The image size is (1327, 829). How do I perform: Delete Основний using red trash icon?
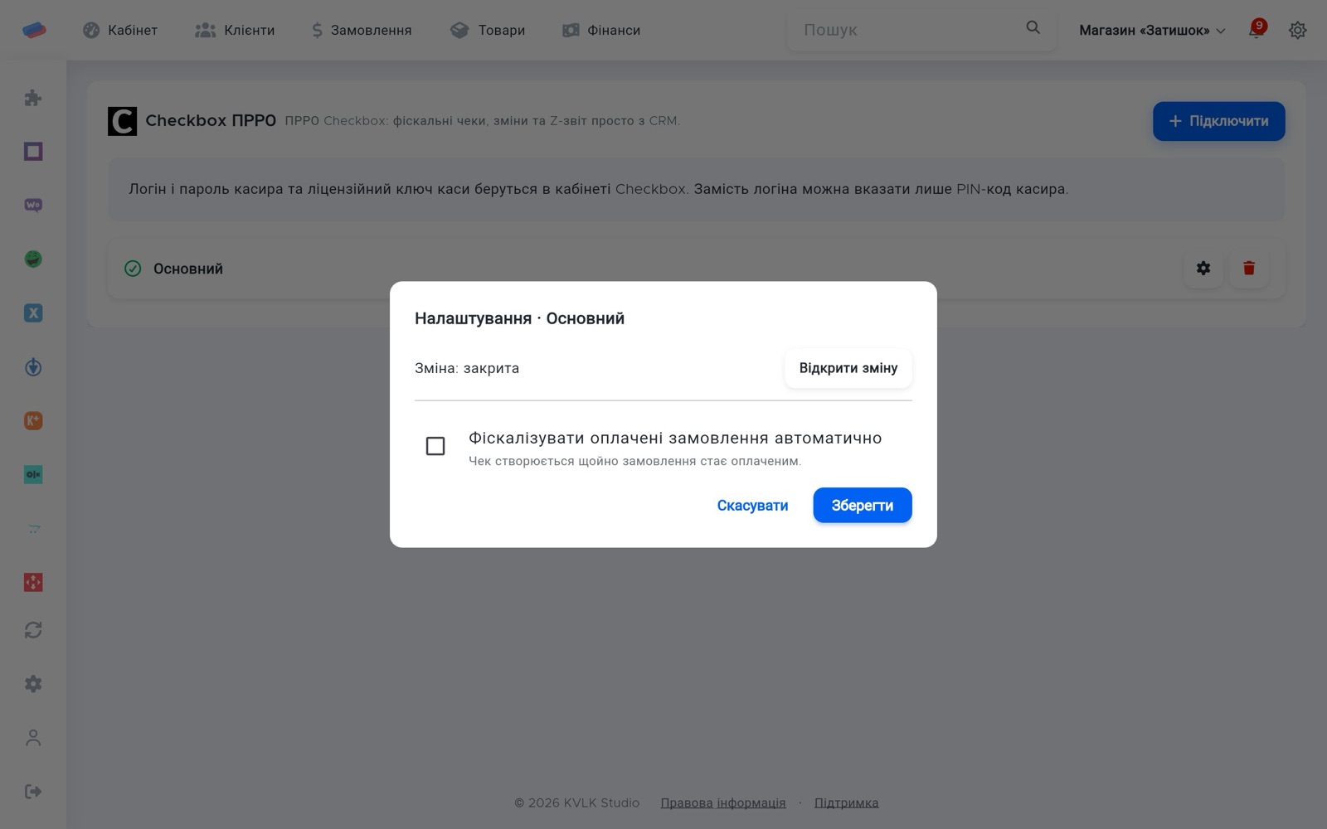pyautogui.click(x=1249, y=268)
